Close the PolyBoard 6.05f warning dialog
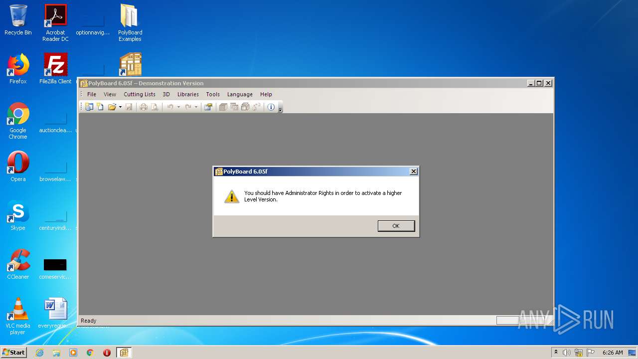Screen dimensions: 638x359 pos(413,171)
